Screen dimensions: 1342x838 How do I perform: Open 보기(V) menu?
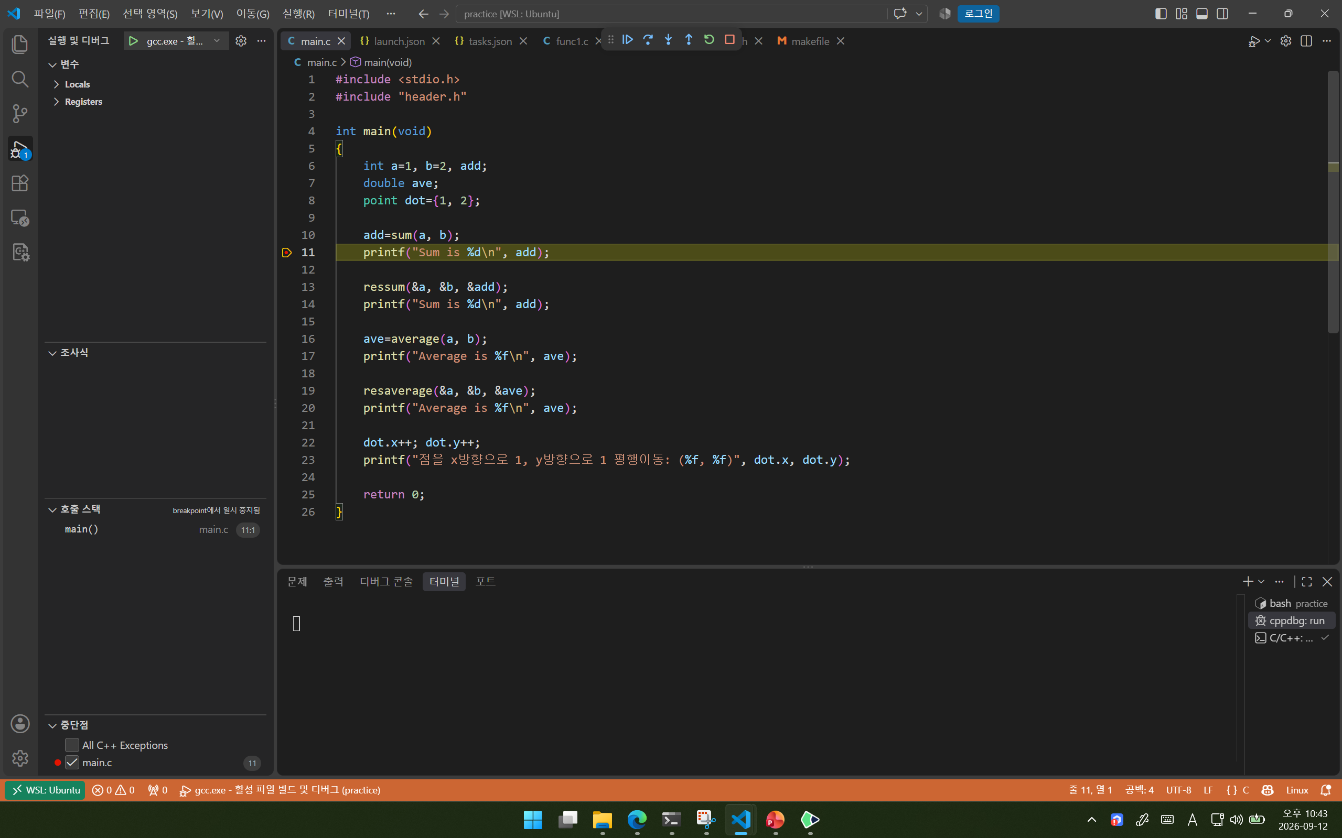click(206, 14)
